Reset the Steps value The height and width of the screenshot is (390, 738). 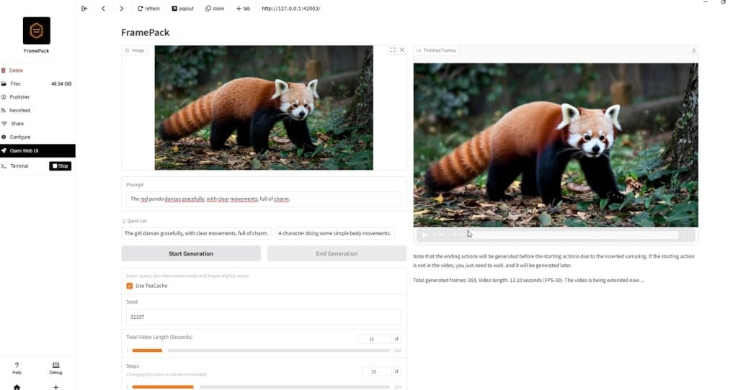click(x=396, y=371)
